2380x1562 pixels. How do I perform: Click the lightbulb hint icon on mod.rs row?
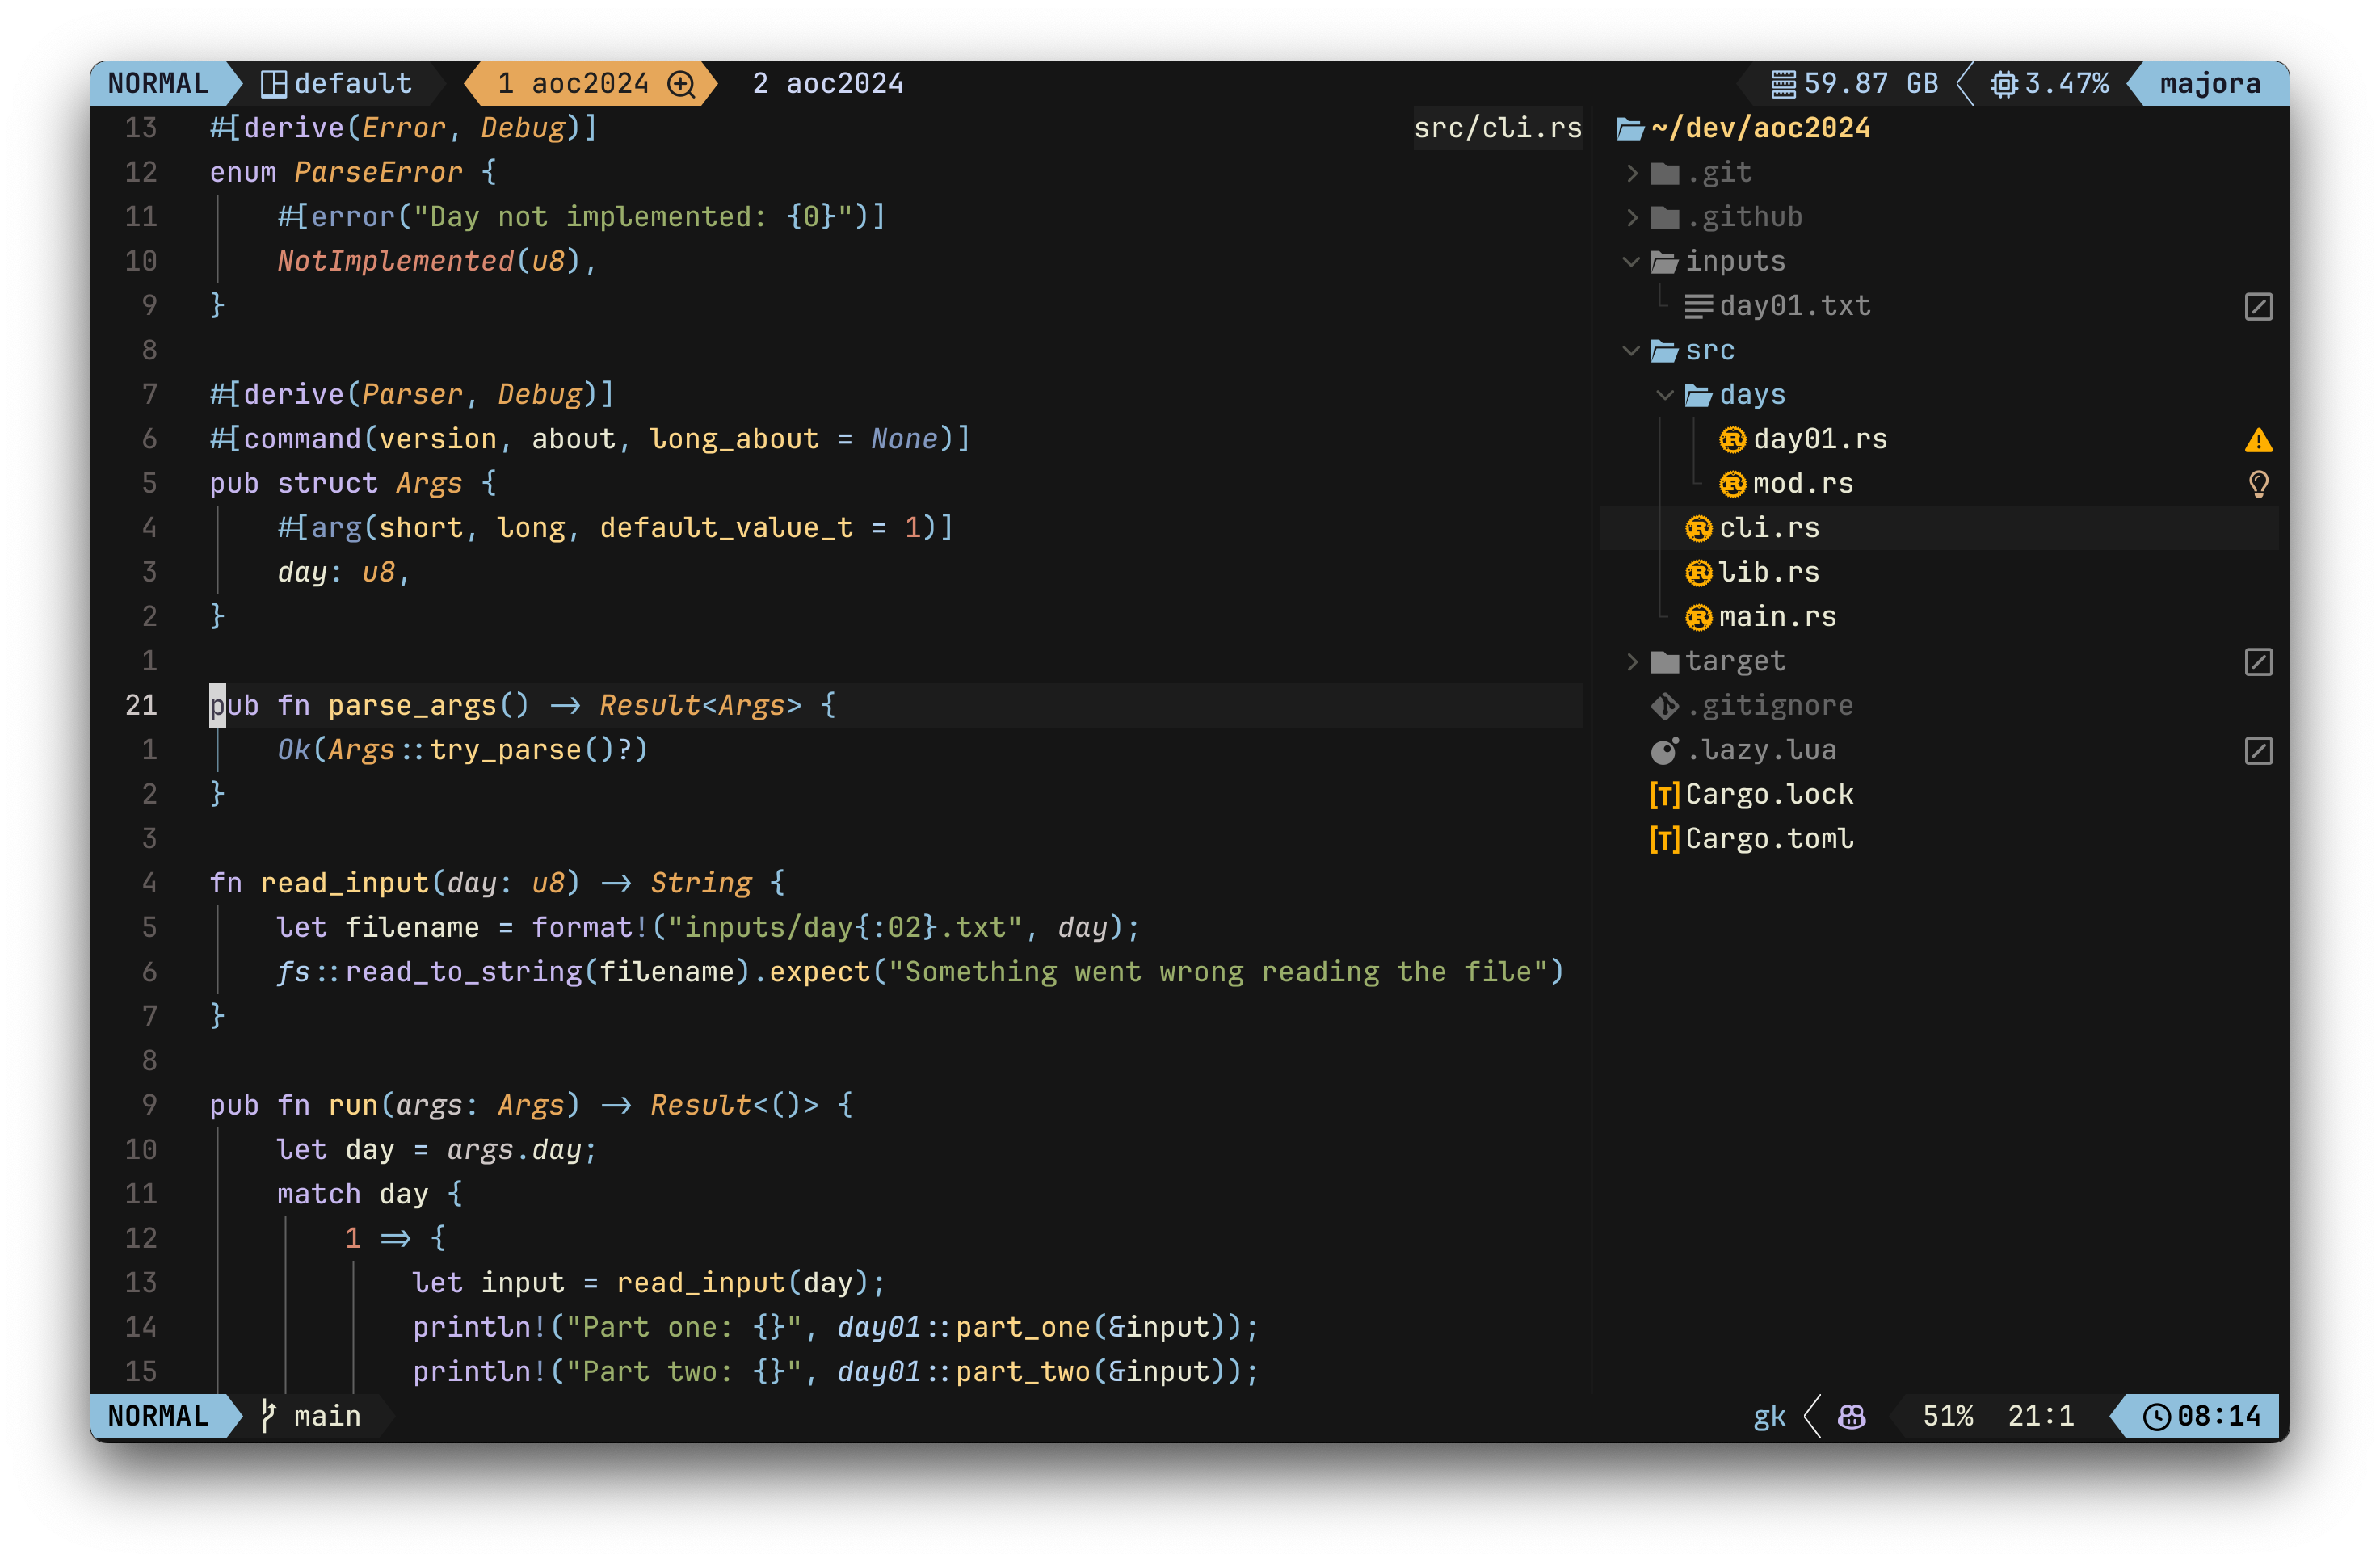[x=2258, y=485]
